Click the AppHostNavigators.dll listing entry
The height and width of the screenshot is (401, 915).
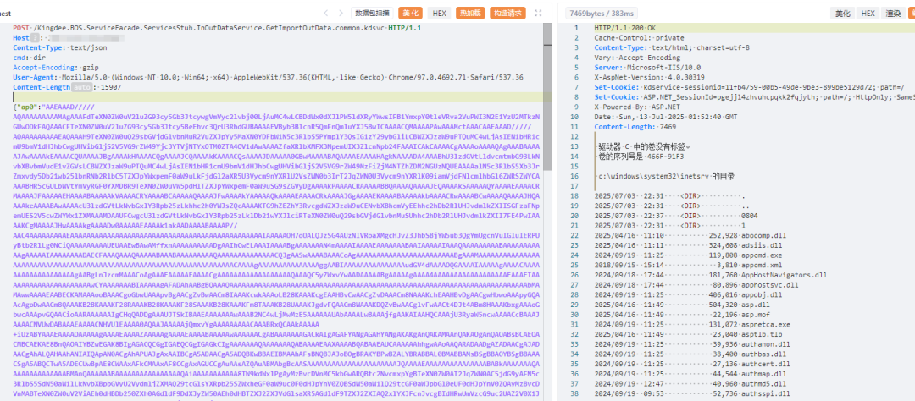click(710, 275)
